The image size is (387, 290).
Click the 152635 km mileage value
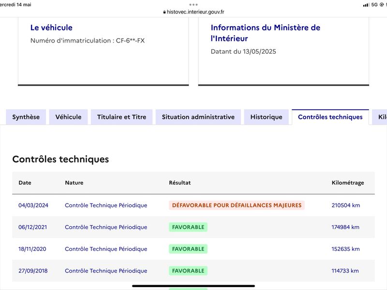(x=345, y=249)
